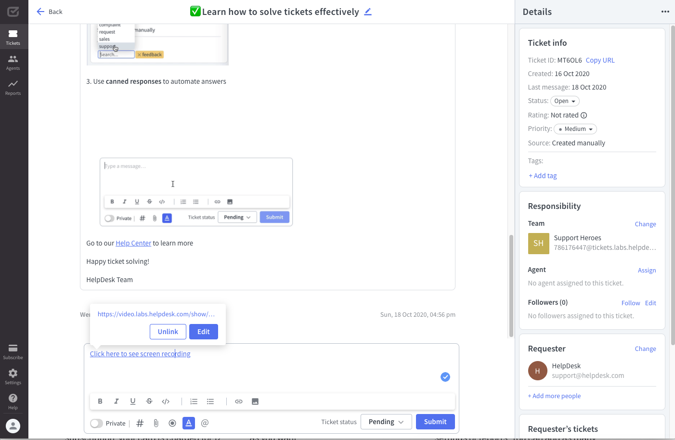Select Support Heroes team avatar
675x440 pixels.
click(538, 244)
